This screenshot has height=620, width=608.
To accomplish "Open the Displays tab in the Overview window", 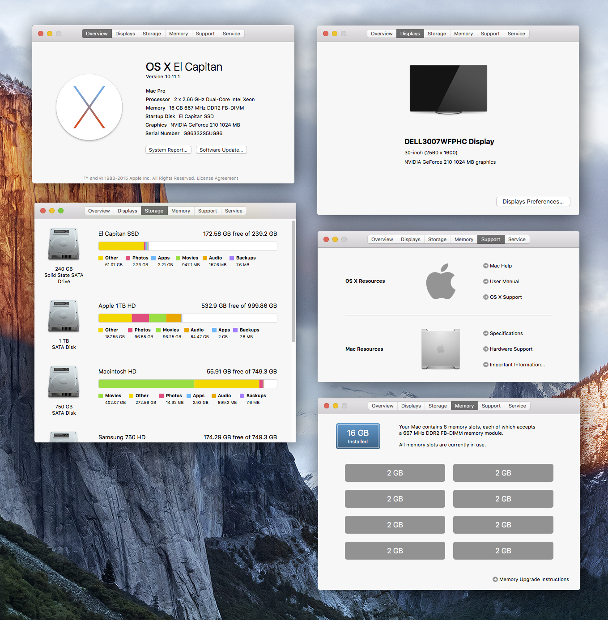I will click(x=125, y=34).
